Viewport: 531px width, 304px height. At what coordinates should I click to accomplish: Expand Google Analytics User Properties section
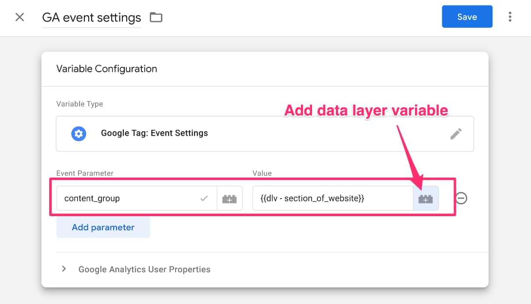(x=64, y=269)
